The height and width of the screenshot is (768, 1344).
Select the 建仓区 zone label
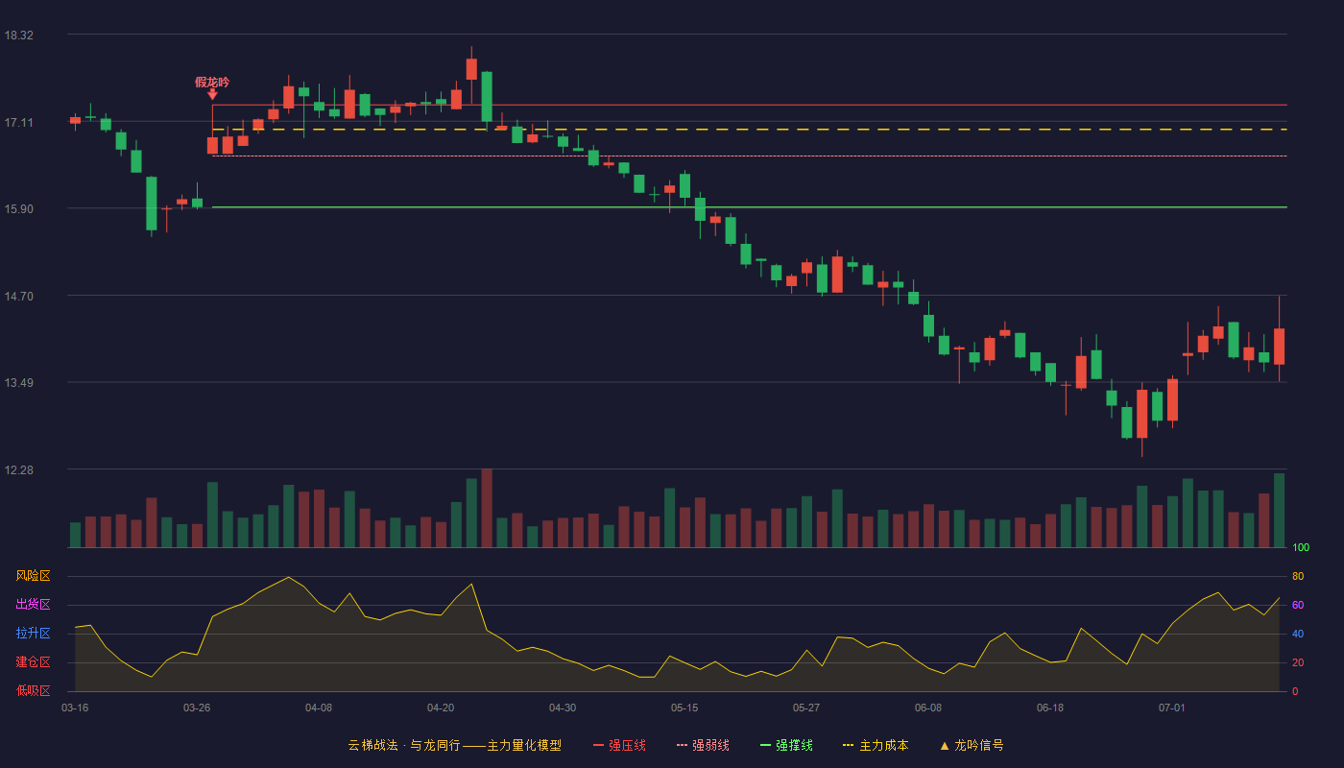pyautogui.click(x=33, y=662)
